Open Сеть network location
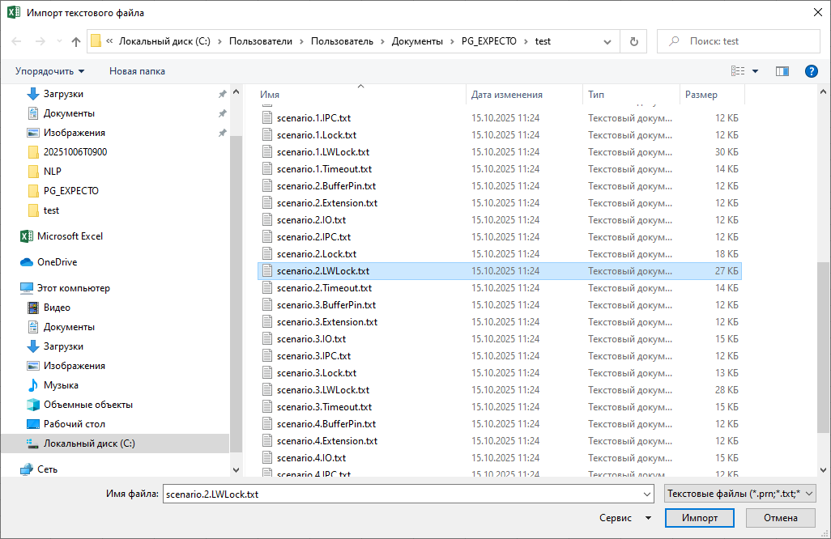The width and height of the screenshot is (831, 539). pyautogui.click(x=47, y=469)
